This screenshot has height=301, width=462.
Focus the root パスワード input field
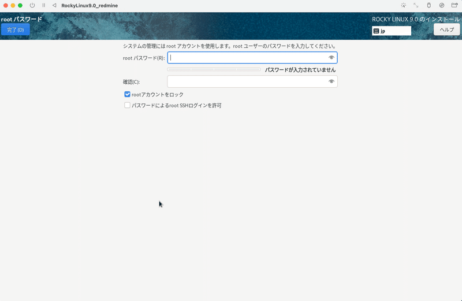click(x=252, y=58)
